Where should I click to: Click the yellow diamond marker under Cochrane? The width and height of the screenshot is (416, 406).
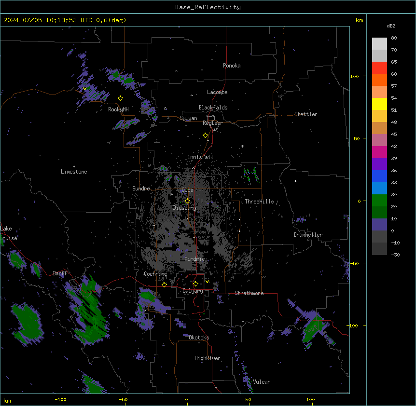coord(164,284)
